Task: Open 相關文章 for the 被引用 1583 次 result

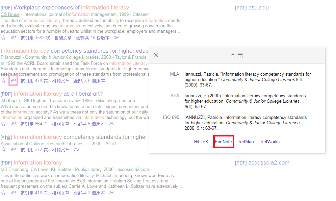Action: (63, 38)
